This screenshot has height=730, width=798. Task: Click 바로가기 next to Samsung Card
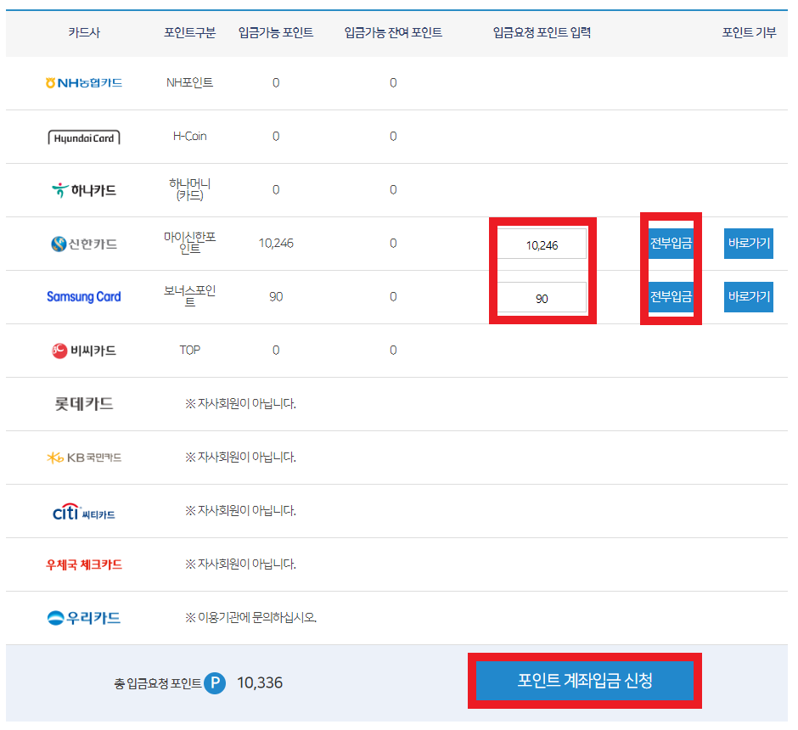[748, 297]
